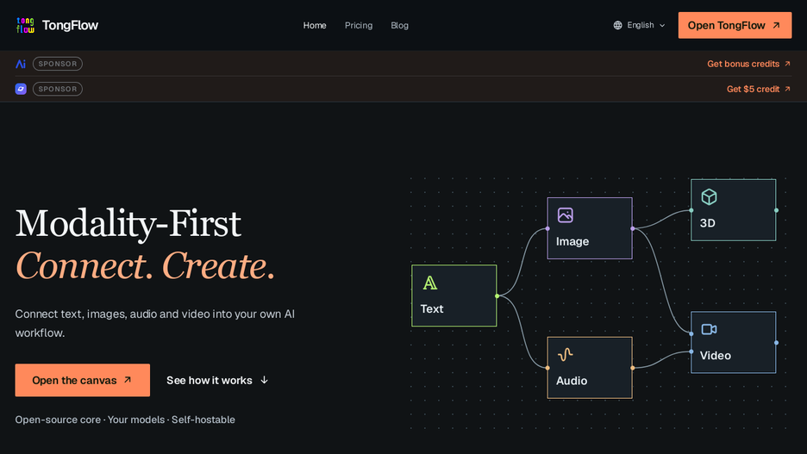Click the waveform icon in Audio node
Screen dimensions: 807x454
pos(565,354)
